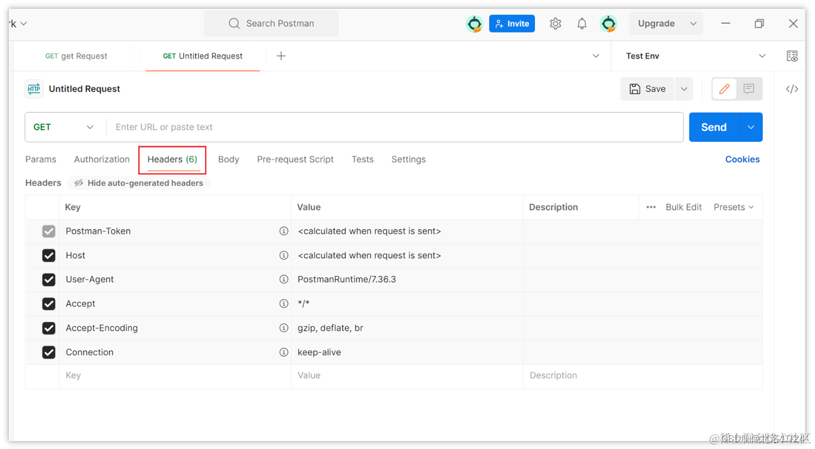The height and width of the screenshot is (449, 815).
Task: Toggle the Postman-Token header checkbox
Action: coord(48,231)
